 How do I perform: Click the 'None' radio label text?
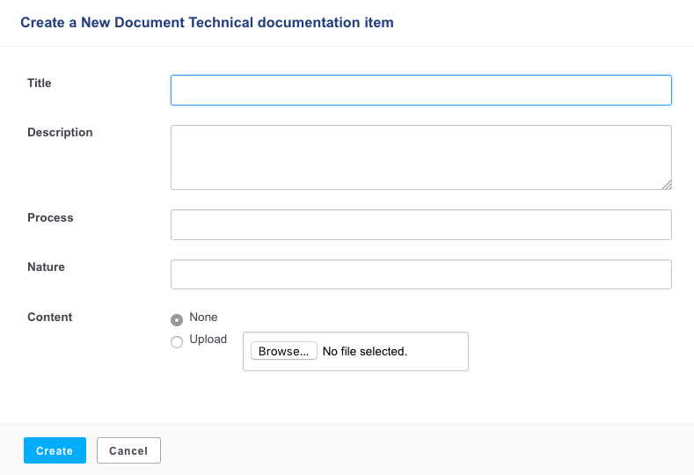click(203, 317)
